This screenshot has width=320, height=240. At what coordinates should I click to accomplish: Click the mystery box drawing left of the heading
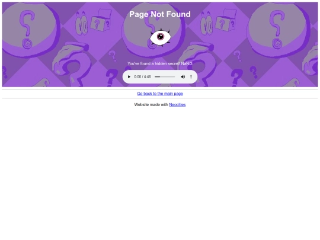(101, 20)
